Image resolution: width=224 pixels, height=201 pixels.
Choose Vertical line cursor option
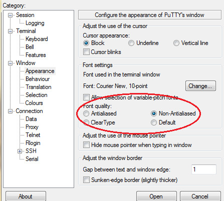click(x=176, y=43)
